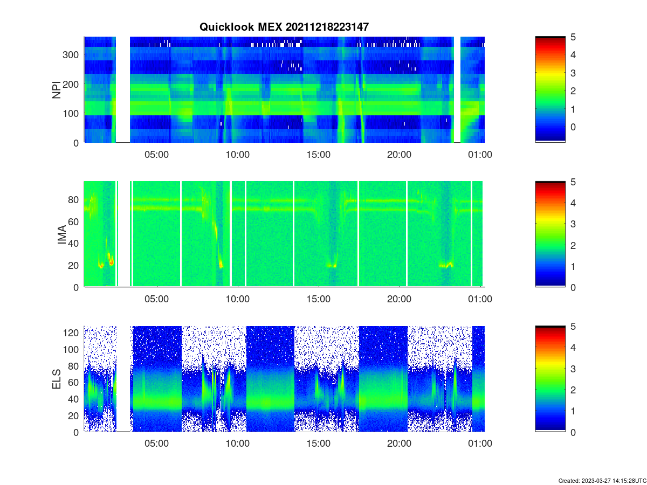Click the '0' label on IMA color bar
Image resolution: width=647 pixels, height=485 pixels.
[574, 287]
